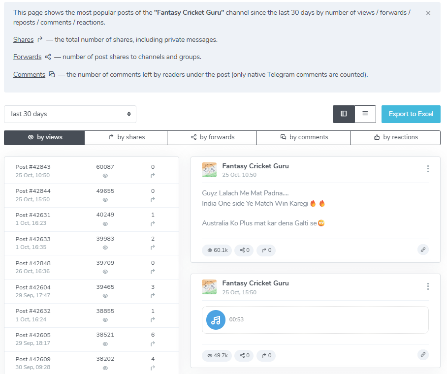Switch to list view layout
The image size is (447, 374).
[x=365, y=114]
